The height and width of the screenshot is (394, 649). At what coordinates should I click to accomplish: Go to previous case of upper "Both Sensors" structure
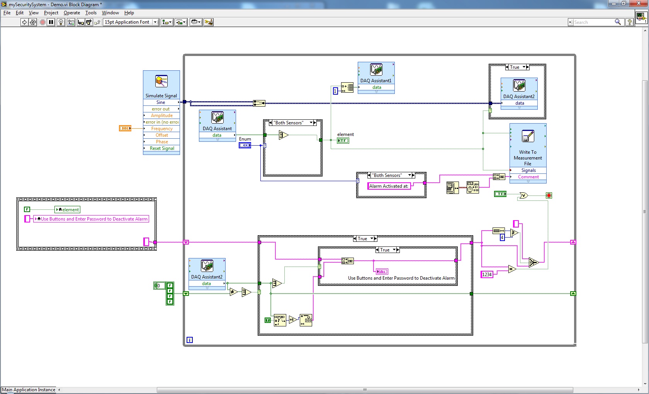point(270,123)
